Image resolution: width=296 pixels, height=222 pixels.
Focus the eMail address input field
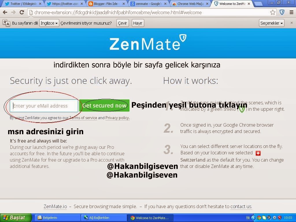click(x=44, y=106)
